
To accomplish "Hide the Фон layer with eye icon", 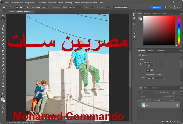I will [x=139, y=105].
